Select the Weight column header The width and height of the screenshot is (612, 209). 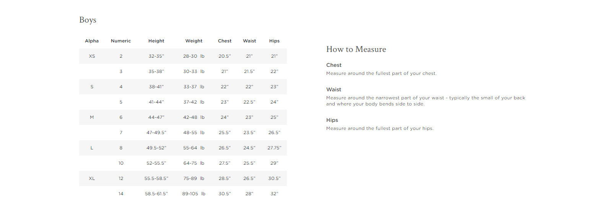(194, 41)
